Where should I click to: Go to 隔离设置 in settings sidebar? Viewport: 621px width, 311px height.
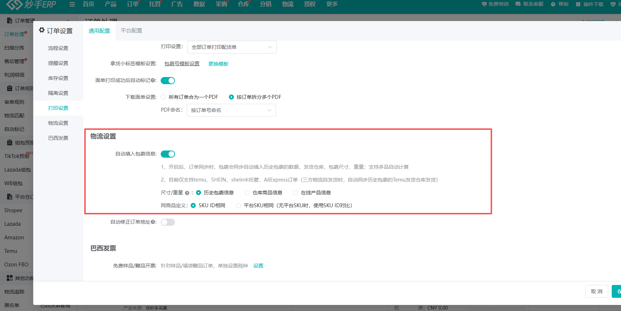click(58, 93)
